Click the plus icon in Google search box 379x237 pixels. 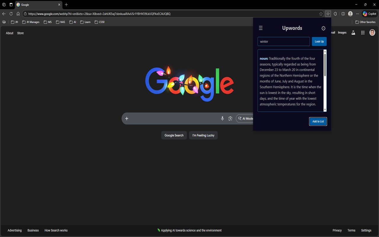[x=127, y=118]
